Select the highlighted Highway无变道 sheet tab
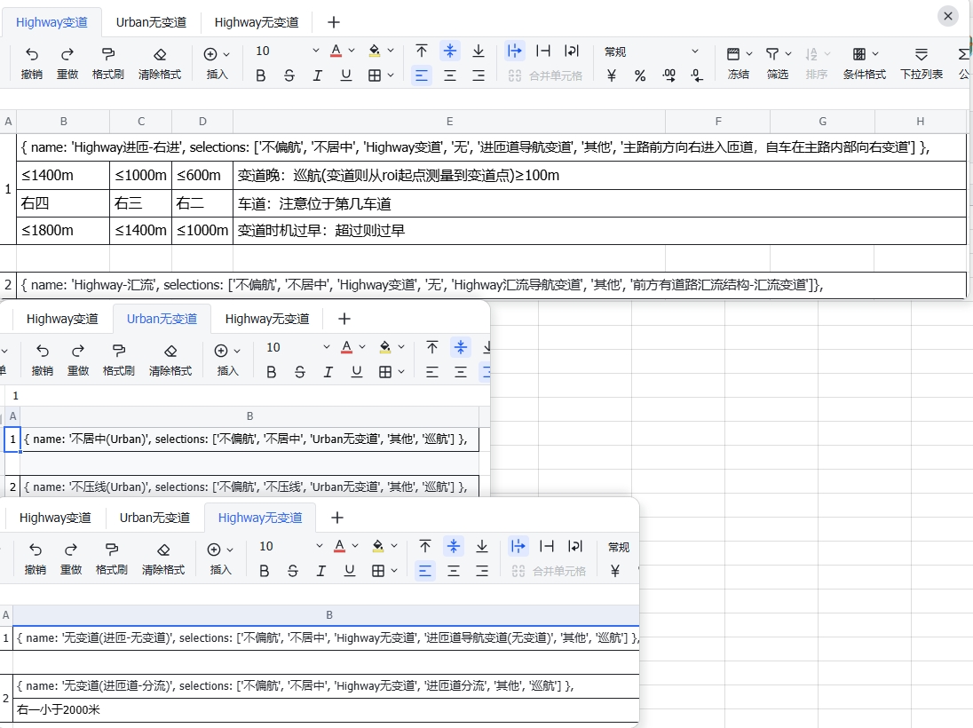 click(260, 518)
